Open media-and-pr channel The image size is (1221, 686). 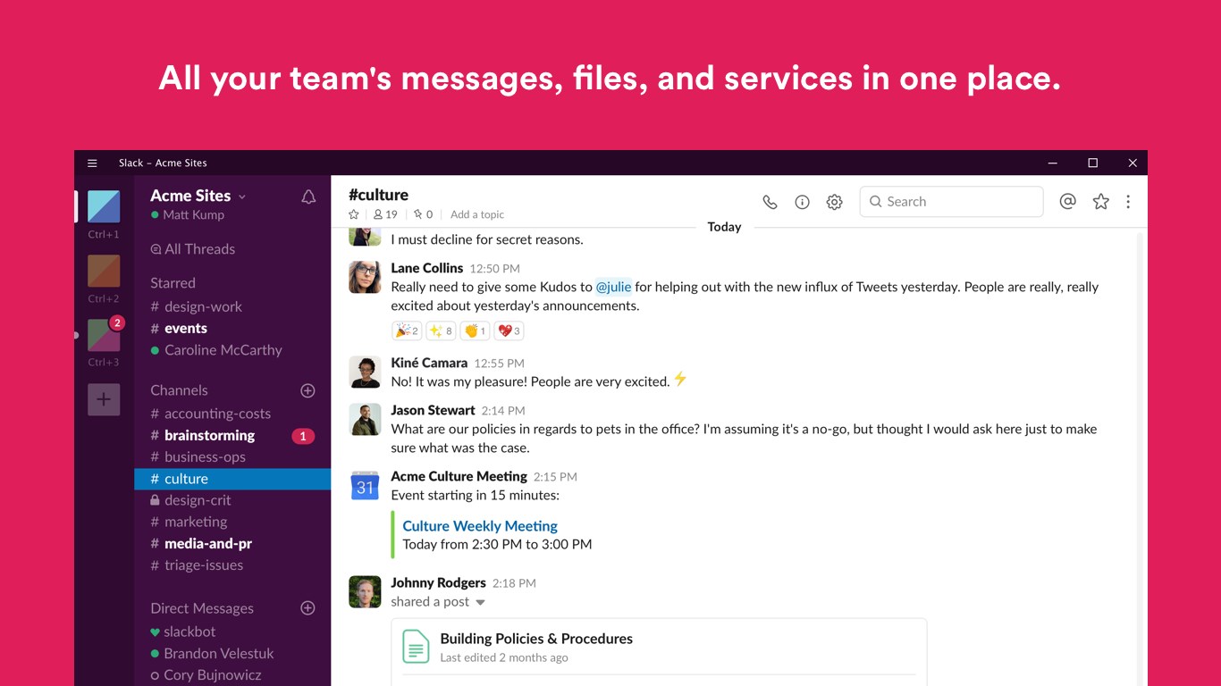pos(201,543)
